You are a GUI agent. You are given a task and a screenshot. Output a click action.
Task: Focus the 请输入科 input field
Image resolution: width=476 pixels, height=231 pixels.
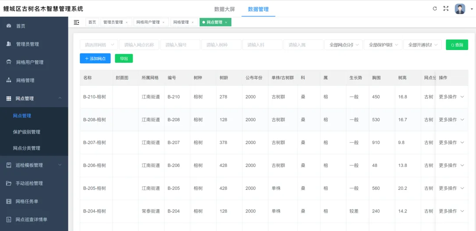262,45
